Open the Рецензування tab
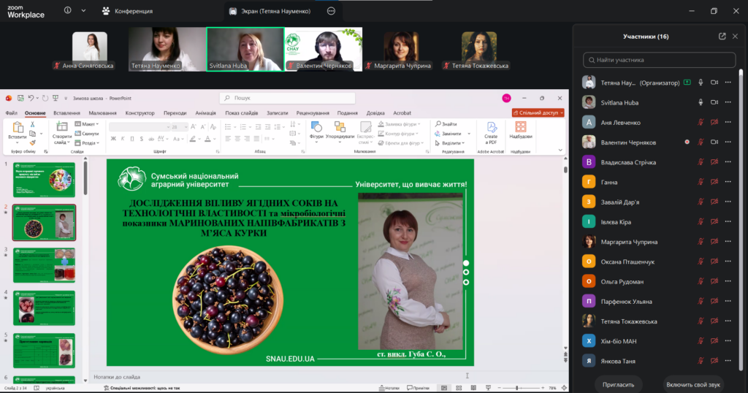Screen dimensions: 748x393 [313, 113]
